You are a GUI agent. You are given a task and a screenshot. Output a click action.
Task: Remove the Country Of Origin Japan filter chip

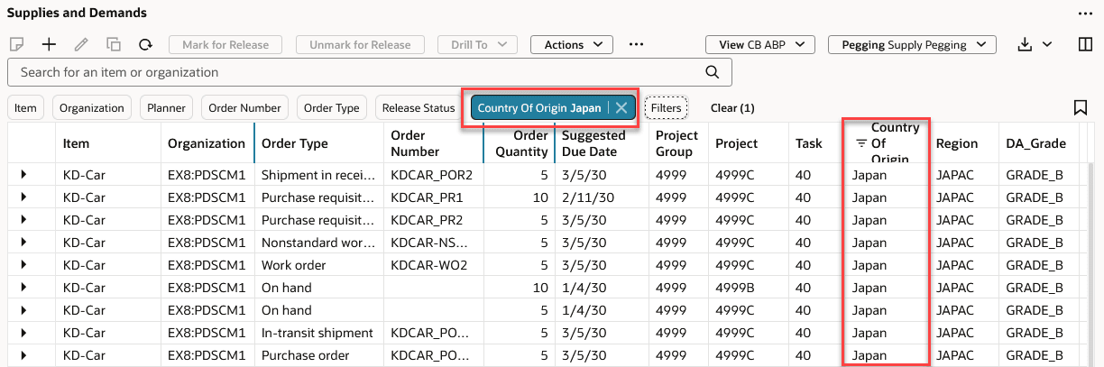coord(621,107)
